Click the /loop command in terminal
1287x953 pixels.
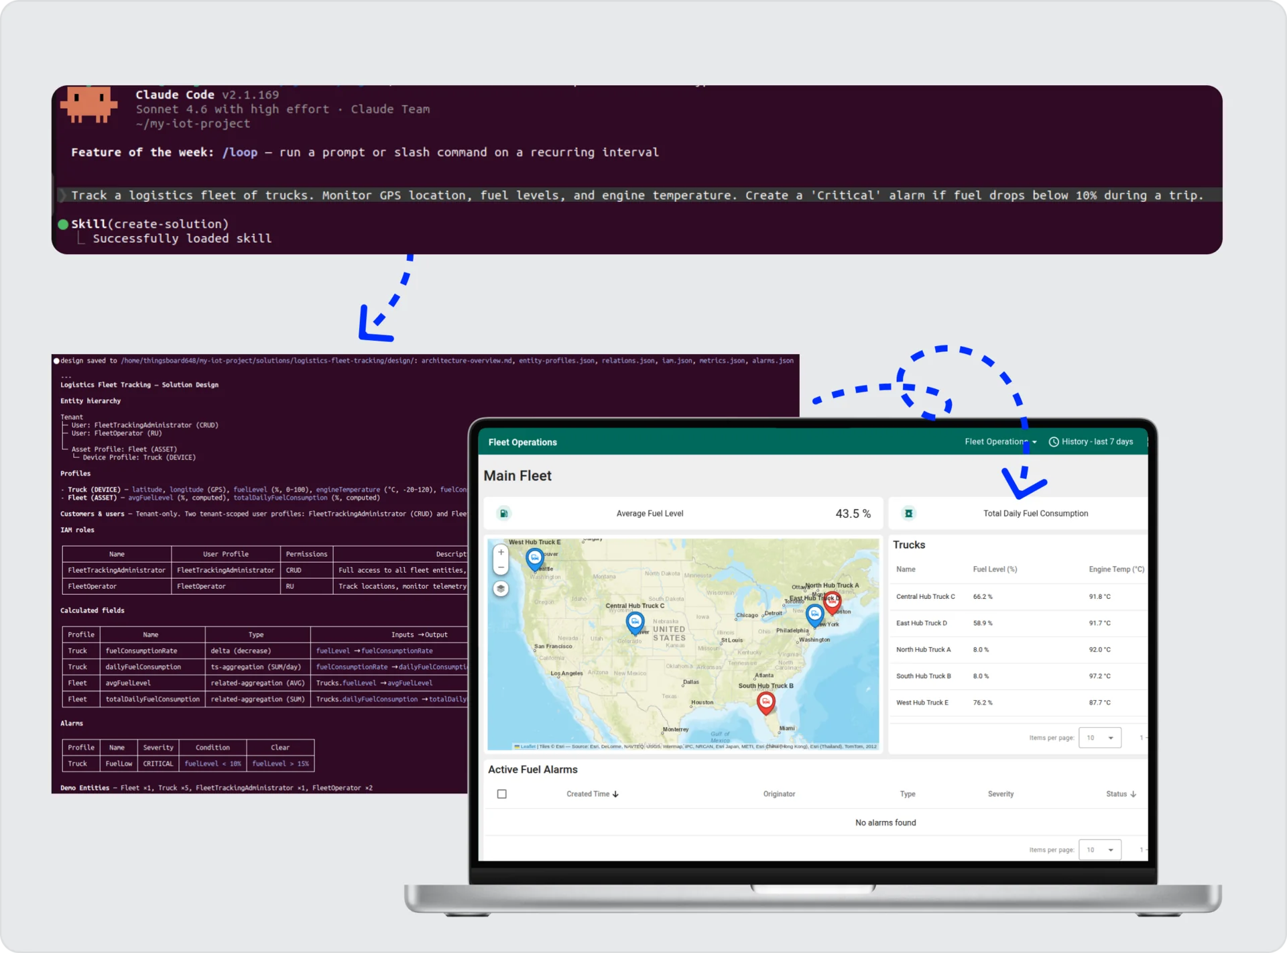pyautogui.click(x=240, y=152)
